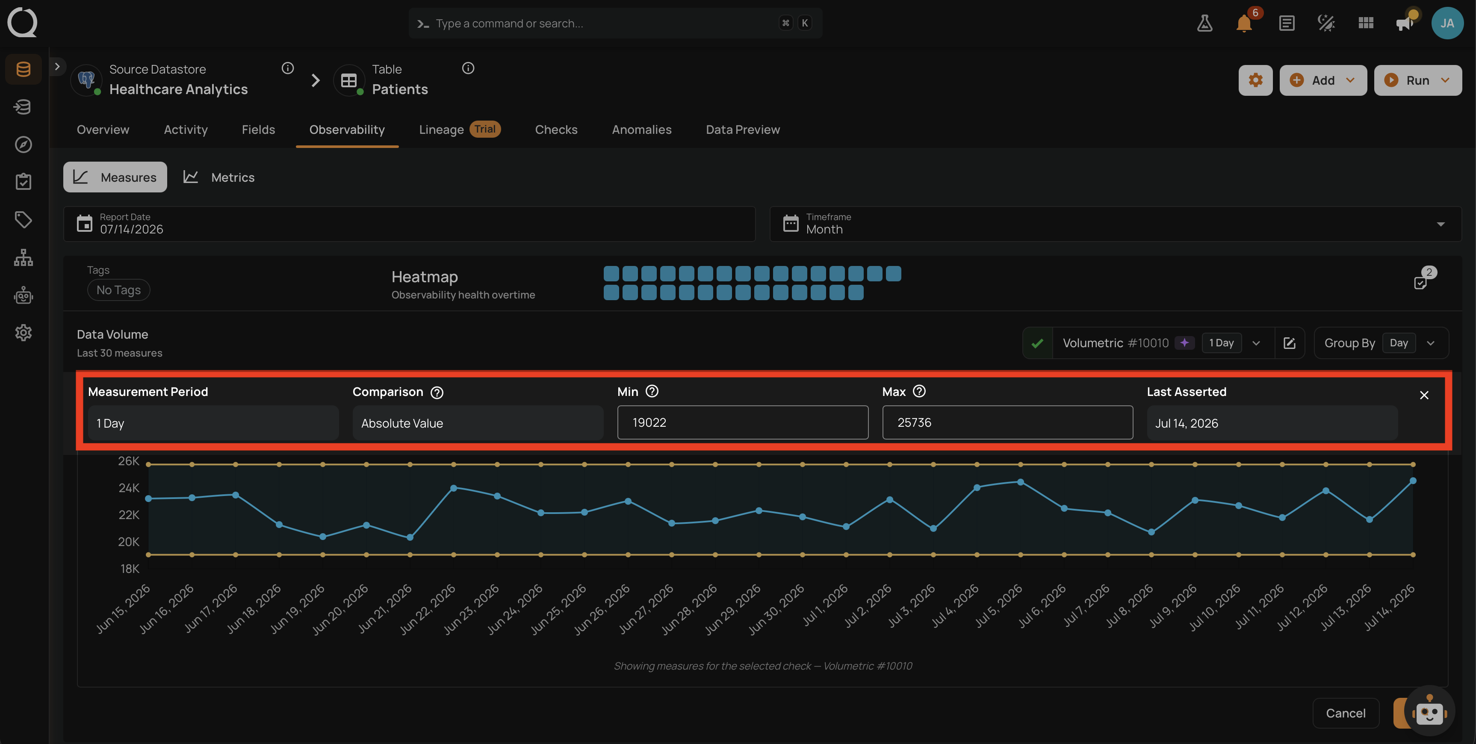1476x744 pixels.
Task: Click the Min value input field
Action: (743, 422)
